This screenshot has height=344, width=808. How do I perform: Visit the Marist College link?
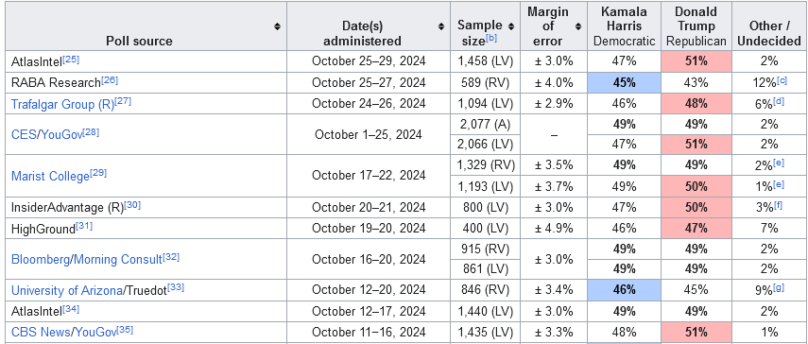click(x=50, y=176)
